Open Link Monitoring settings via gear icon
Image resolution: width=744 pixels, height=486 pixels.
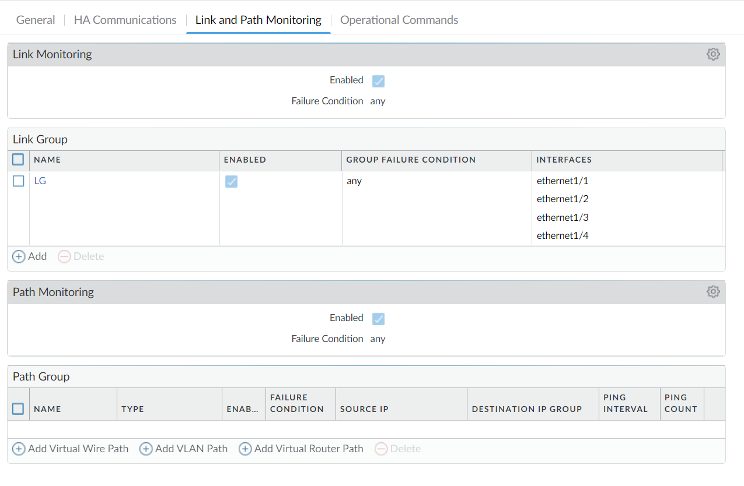tap(713, 54)
